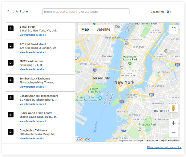Click the Locate me link

point(158,12)
